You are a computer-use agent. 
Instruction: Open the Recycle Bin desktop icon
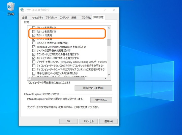pos(11,9)
